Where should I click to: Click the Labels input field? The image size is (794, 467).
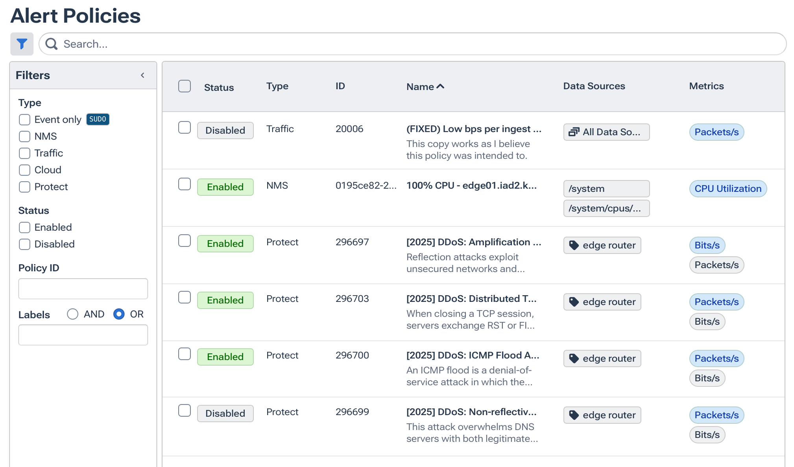(83, 335)
